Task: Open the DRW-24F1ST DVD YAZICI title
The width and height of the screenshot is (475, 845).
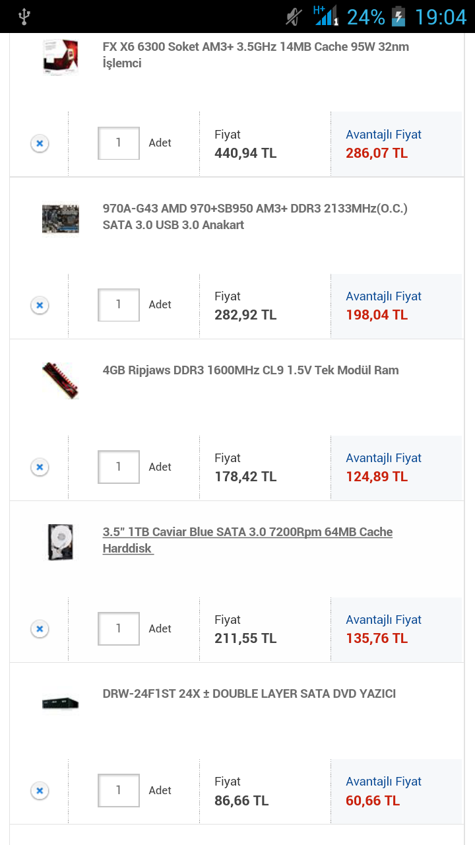Action: pyautogui.click(x=249, y=694)
